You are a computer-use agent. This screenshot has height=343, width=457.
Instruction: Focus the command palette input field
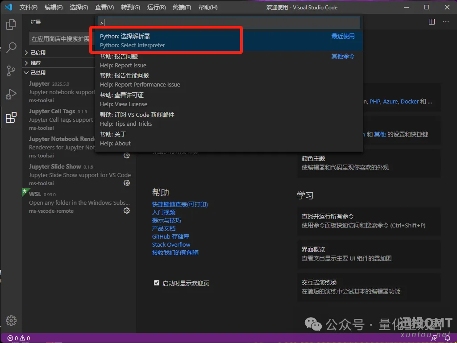(229, 22)
